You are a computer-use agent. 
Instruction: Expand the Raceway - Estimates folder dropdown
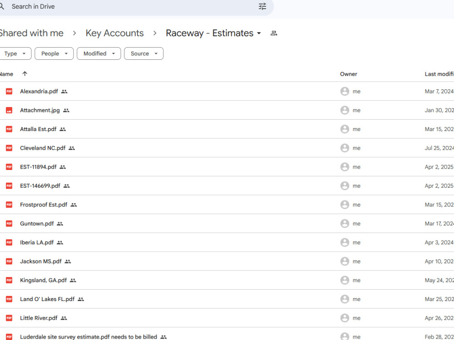click(259, 33)
